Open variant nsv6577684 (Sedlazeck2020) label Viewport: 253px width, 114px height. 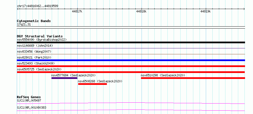(x=73, y=75)
